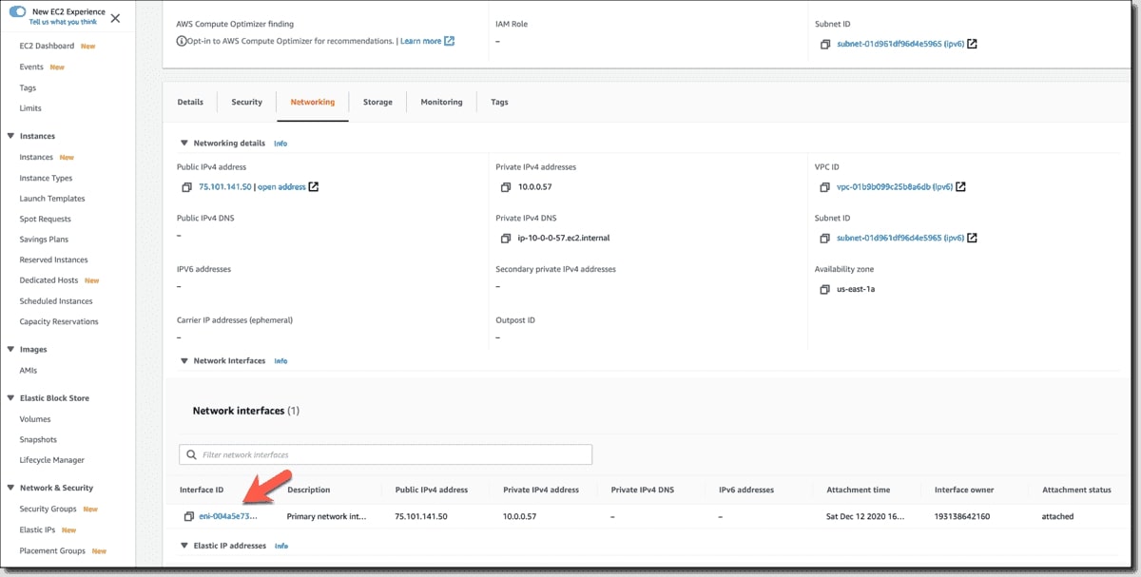Switch to the Storage tab
This screenshot has width=1141, height=577.
(x=377, y=102)
